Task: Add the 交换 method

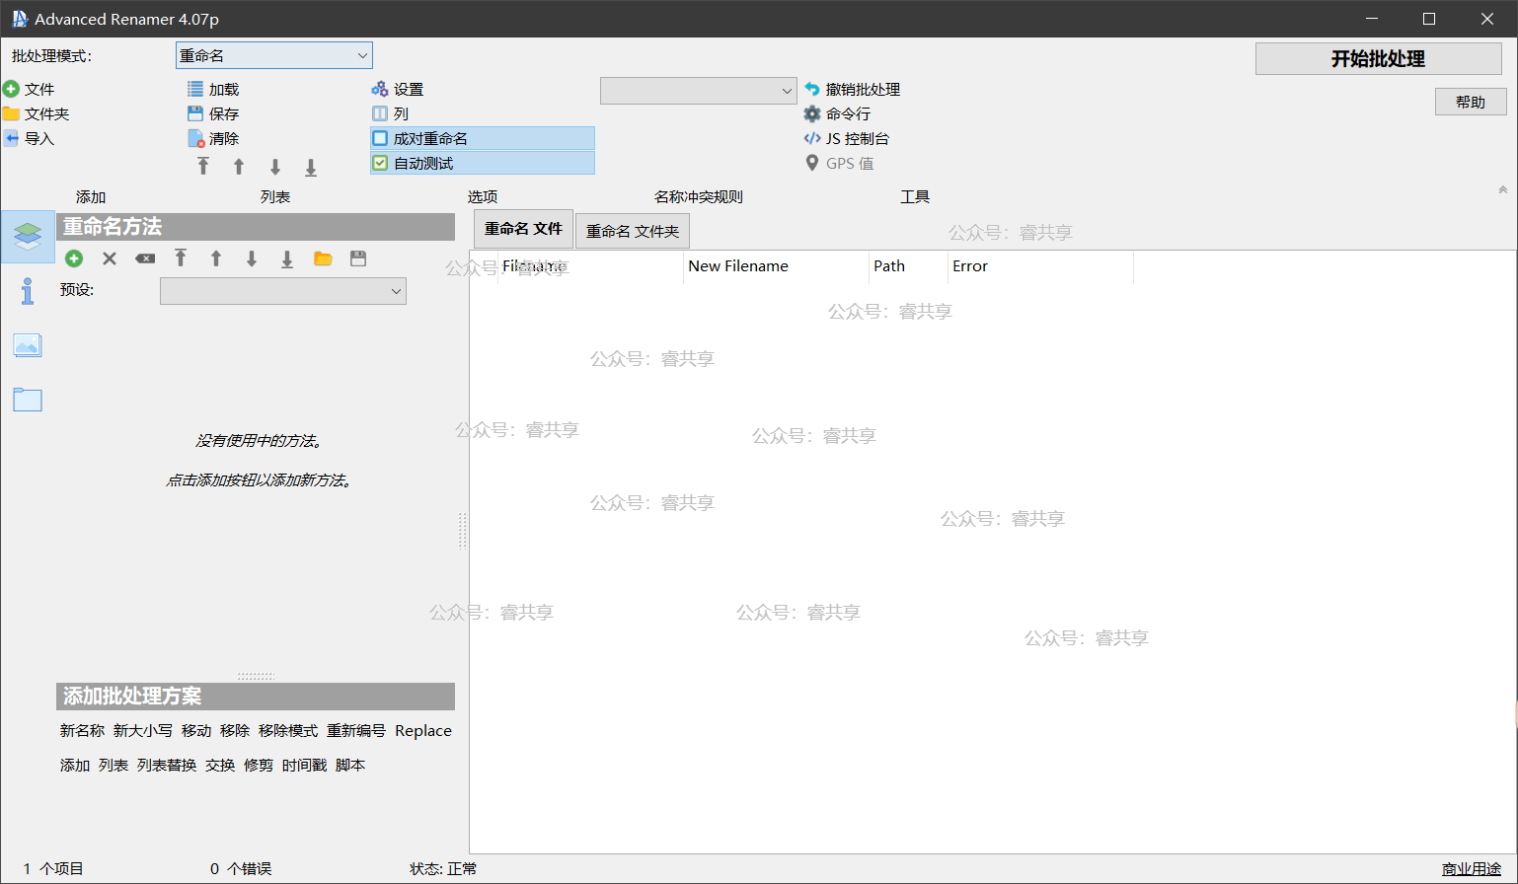Action: click(x=220, y=766)
